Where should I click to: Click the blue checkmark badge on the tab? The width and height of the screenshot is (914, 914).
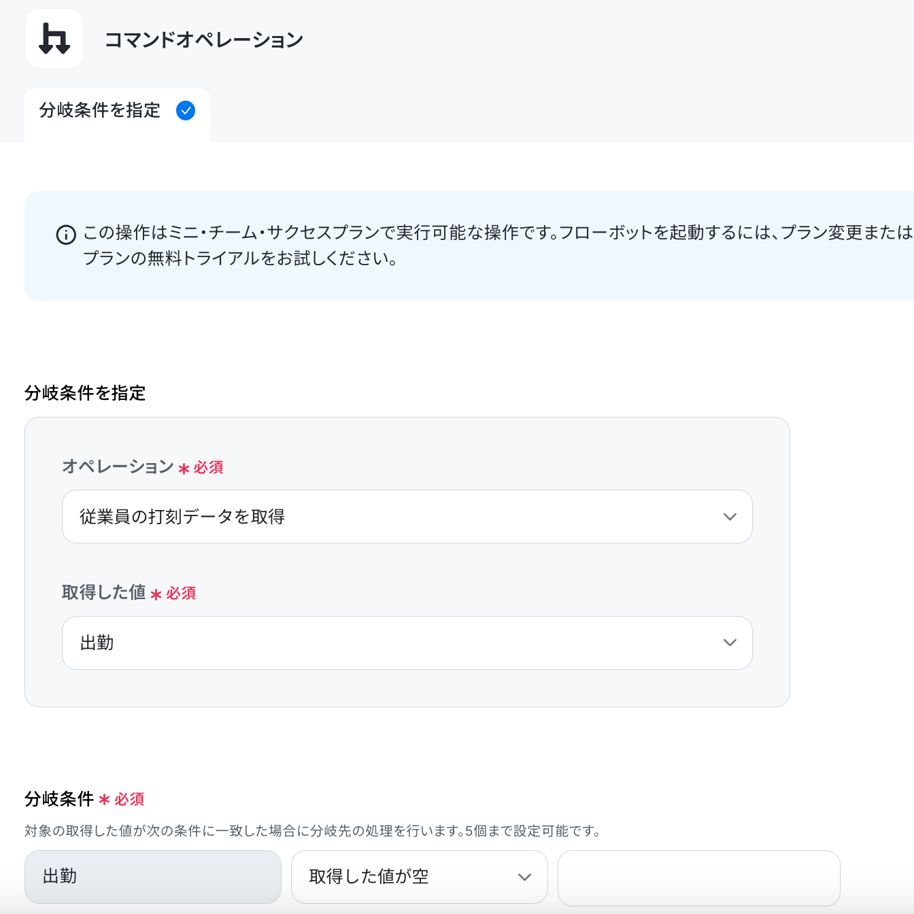pyautogui.click(x=186, y=110)
